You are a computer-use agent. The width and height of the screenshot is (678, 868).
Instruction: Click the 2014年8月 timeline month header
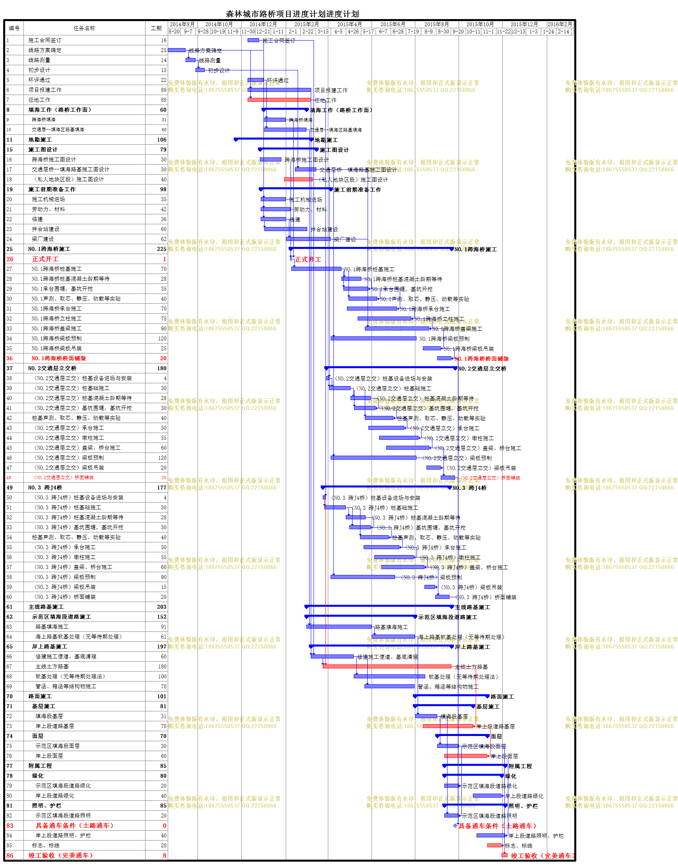(182, 24)
